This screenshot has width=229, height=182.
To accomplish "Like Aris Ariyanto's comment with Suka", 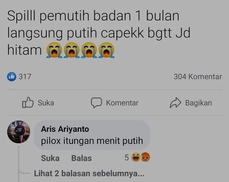I will [x=50, y=158].
